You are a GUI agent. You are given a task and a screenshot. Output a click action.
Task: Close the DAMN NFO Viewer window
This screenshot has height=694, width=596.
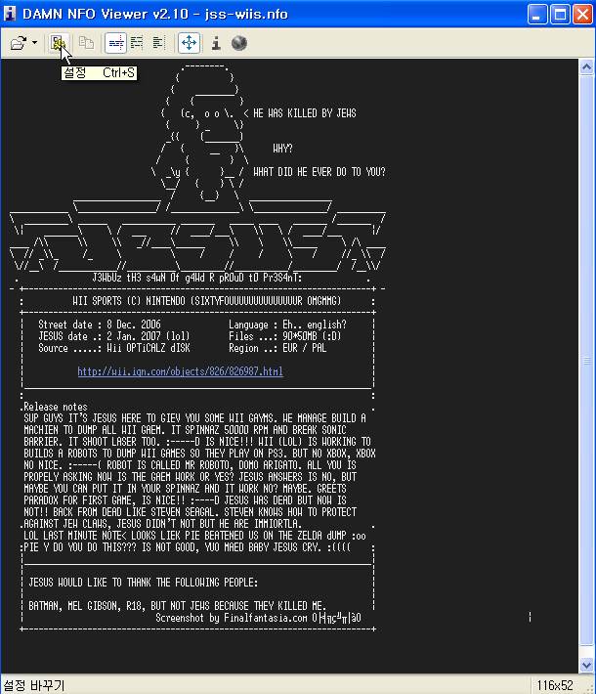582,15
